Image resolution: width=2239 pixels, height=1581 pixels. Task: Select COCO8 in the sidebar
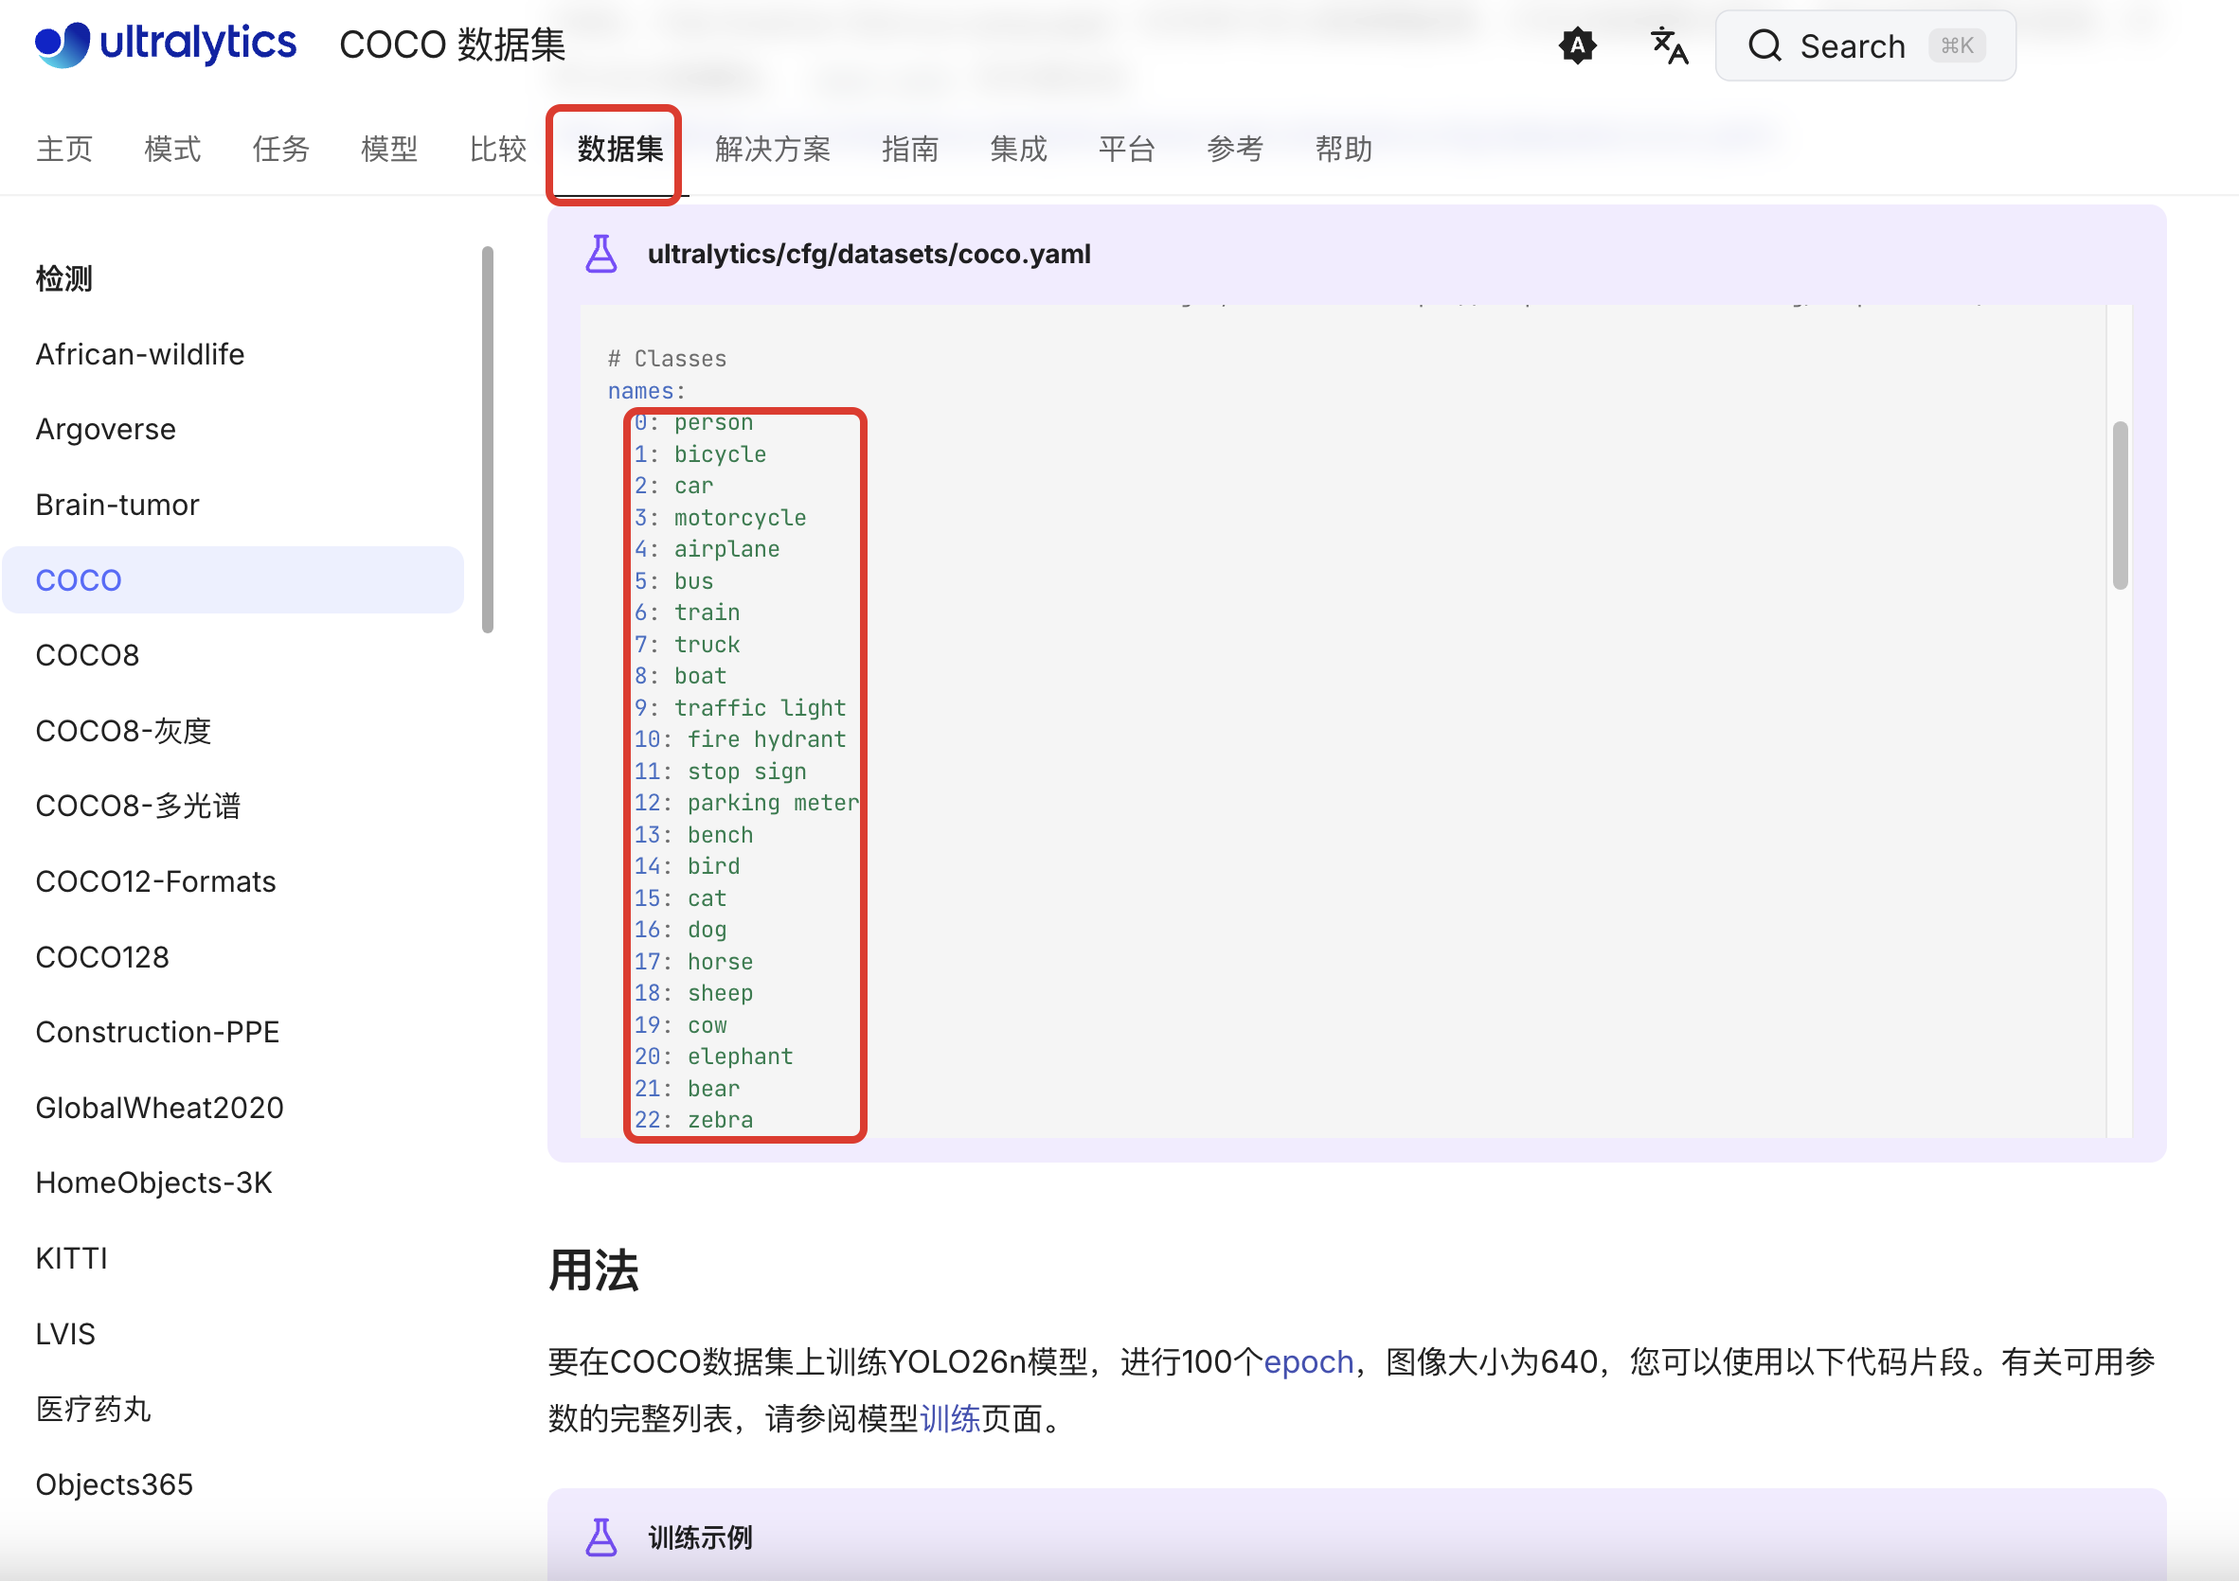tap(88, 655)
